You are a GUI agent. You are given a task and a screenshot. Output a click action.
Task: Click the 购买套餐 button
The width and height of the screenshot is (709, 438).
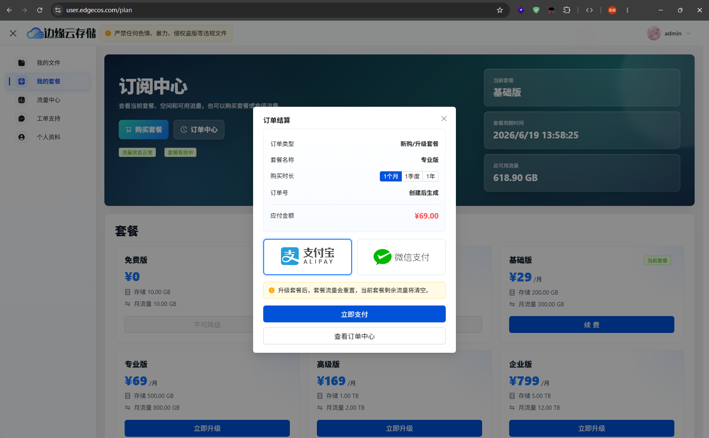click(x=144, y=130)
